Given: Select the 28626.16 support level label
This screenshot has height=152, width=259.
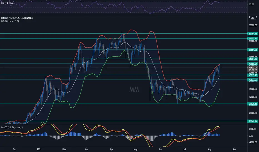Looking at the screenshot, I should point(253,104).
